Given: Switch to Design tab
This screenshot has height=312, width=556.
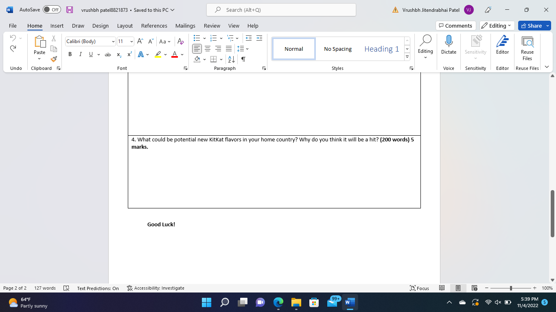Looking at the screenshot, I should pos(100,26).
